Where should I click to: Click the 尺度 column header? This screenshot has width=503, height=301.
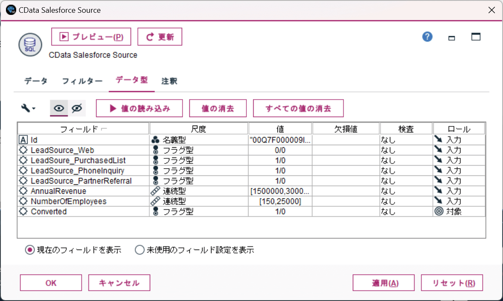(x=199, y=129)
